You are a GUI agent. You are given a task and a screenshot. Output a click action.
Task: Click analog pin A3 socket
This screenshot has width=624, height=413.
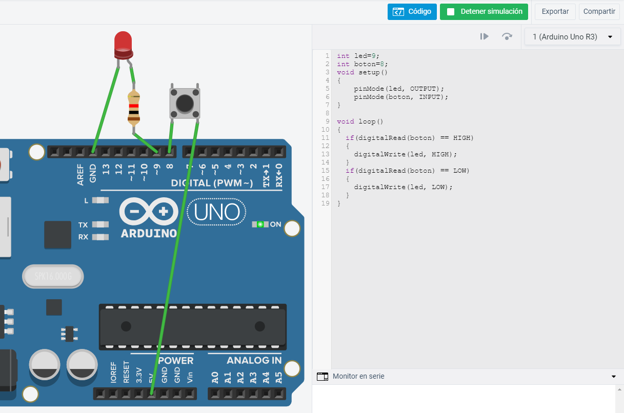pos(254,394)
